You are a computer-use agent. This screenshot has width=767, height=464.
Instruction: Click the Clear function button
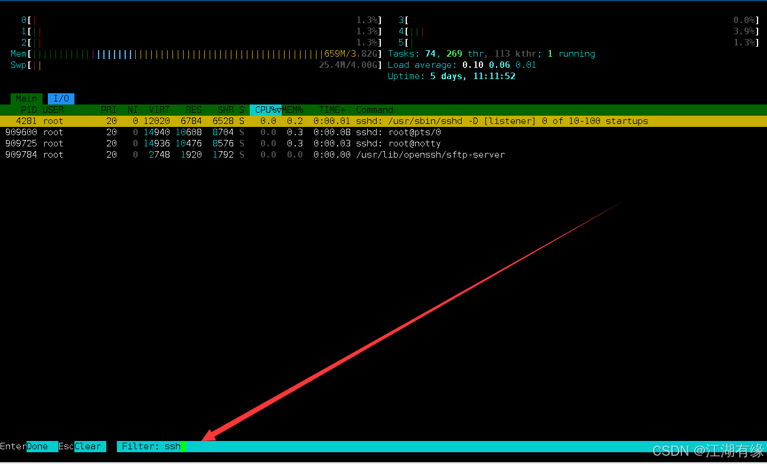click(90, 446)
